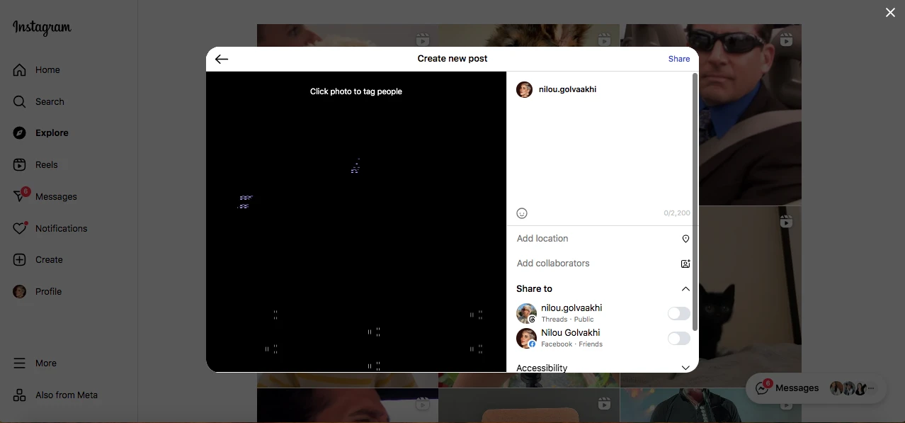The width and height of the screenshot is (905, 423).
Task: Open Reels from the sidebar
Action: coord(69,165)
